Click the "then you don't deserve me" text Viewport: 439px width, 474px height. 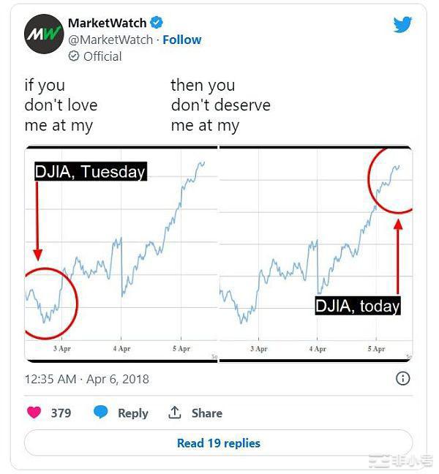tap(220, 105)
